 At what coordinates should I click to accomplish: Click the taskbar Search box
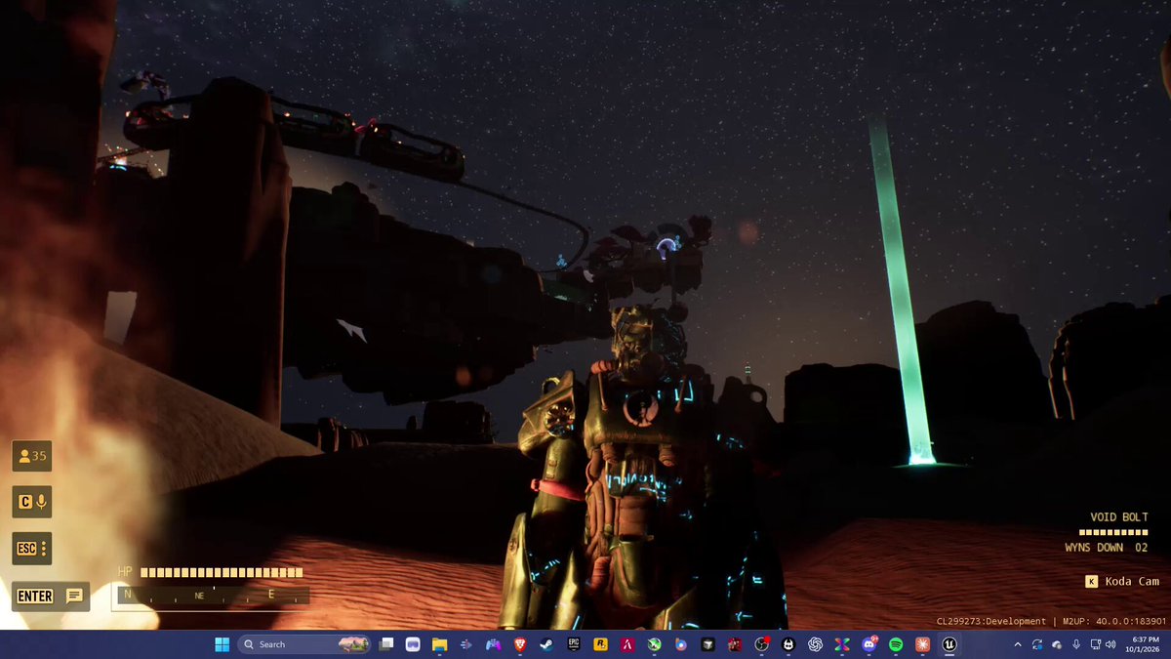point(304,644)
